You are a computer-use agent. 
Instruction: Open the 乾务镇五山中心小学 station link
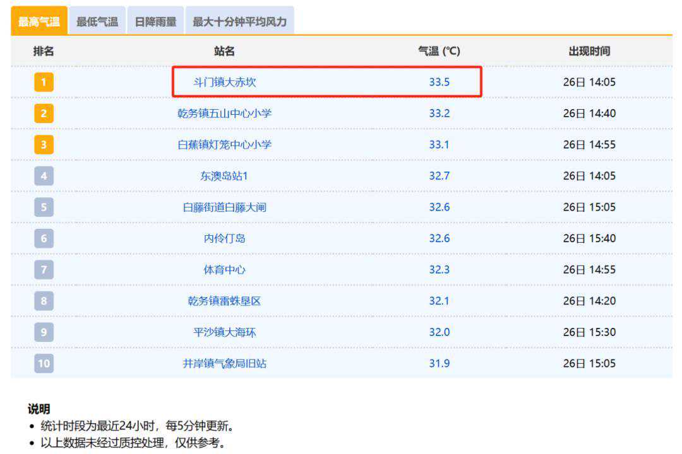(225, 113)
